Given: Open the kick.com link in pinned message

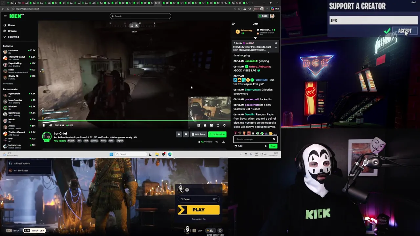Looking at the screenshot, I should pos(252,50).
